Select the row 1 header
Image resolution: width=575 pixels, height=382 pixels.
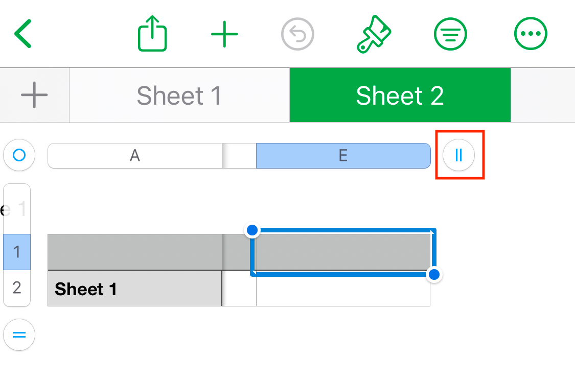click(17, 251)
